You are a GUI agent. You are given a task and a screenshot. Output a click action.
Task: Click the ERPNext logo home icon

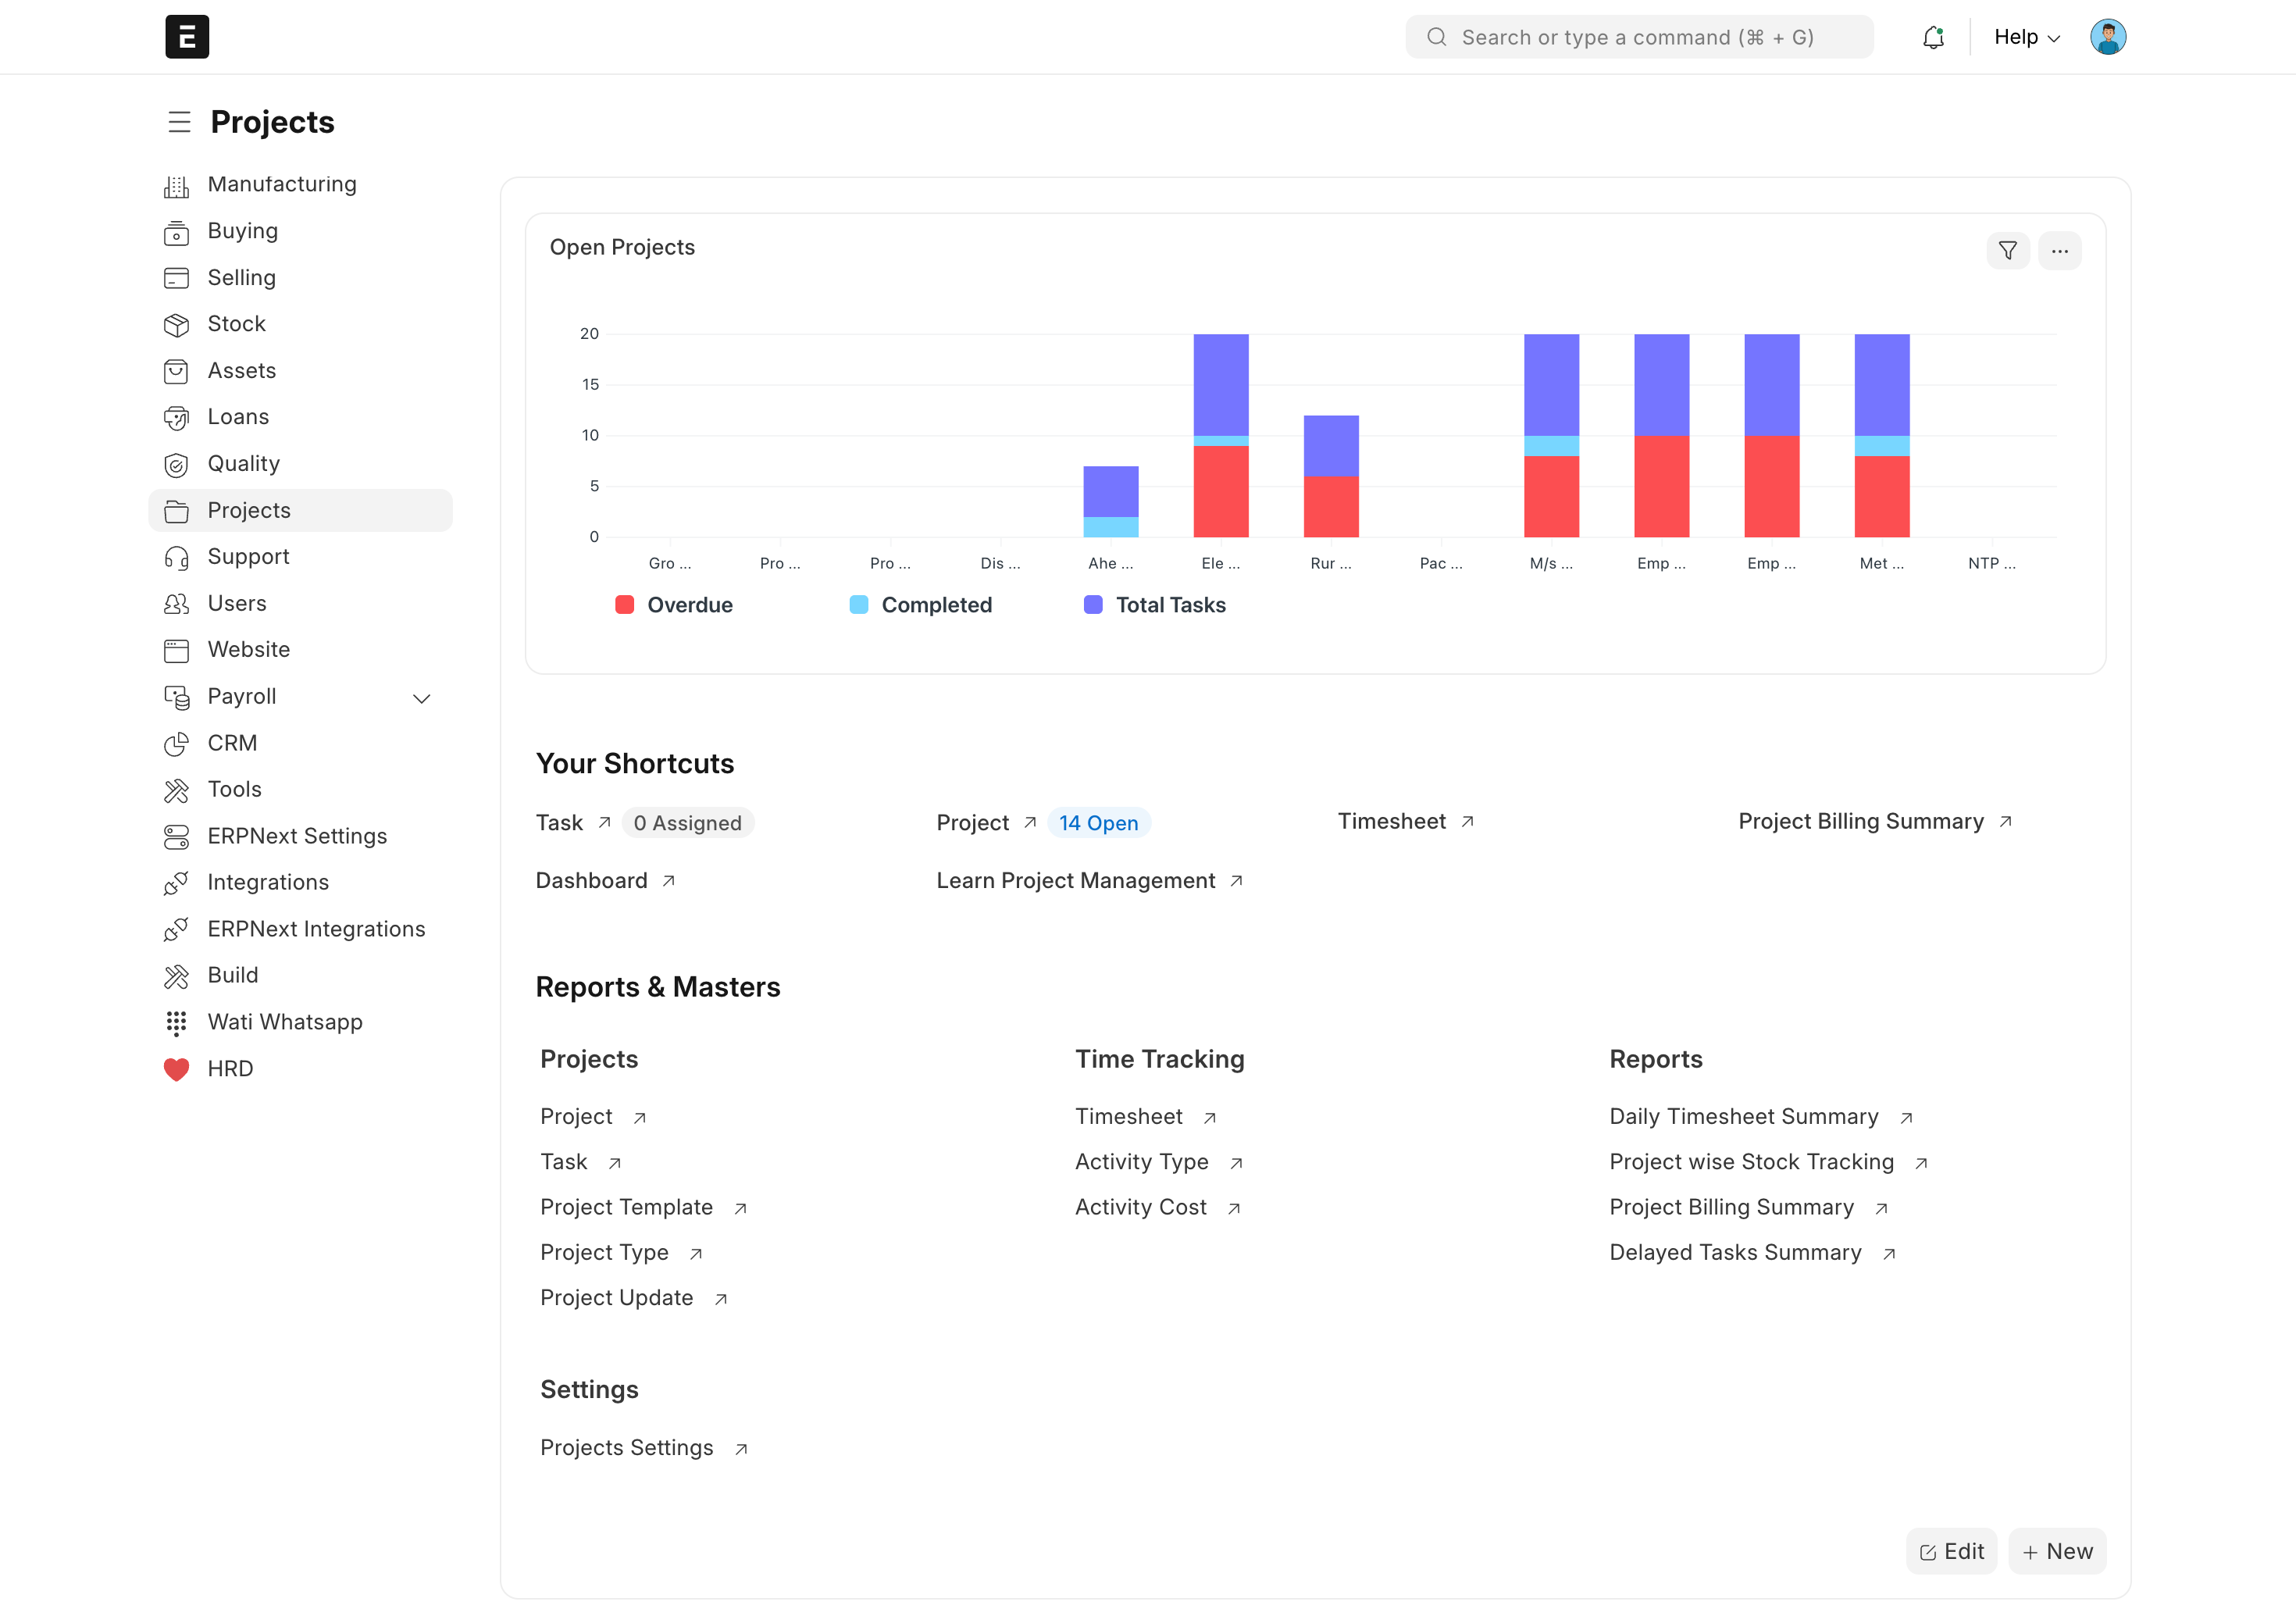coord(187,37)
